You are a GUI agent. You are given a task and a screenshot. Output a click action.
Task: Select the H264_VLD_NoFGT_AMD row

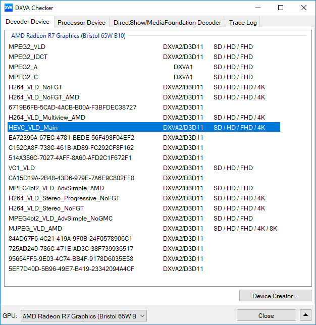pyautogui.click(x=144, y=97)
